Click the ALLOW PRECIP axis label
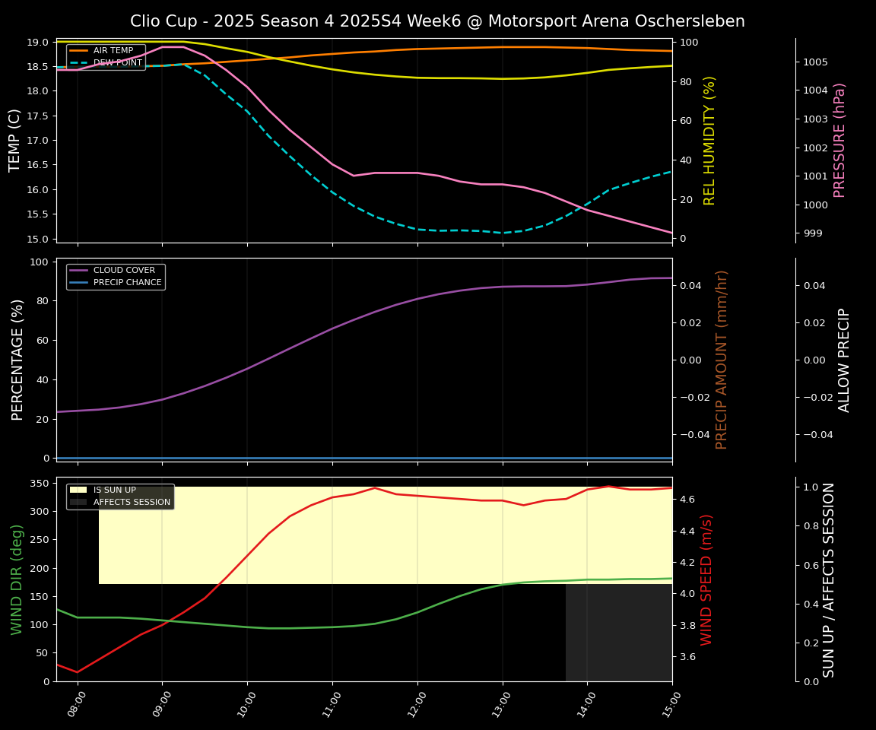Image resolution: width=876 pixels, height=730 pixels. pos(844,359)
